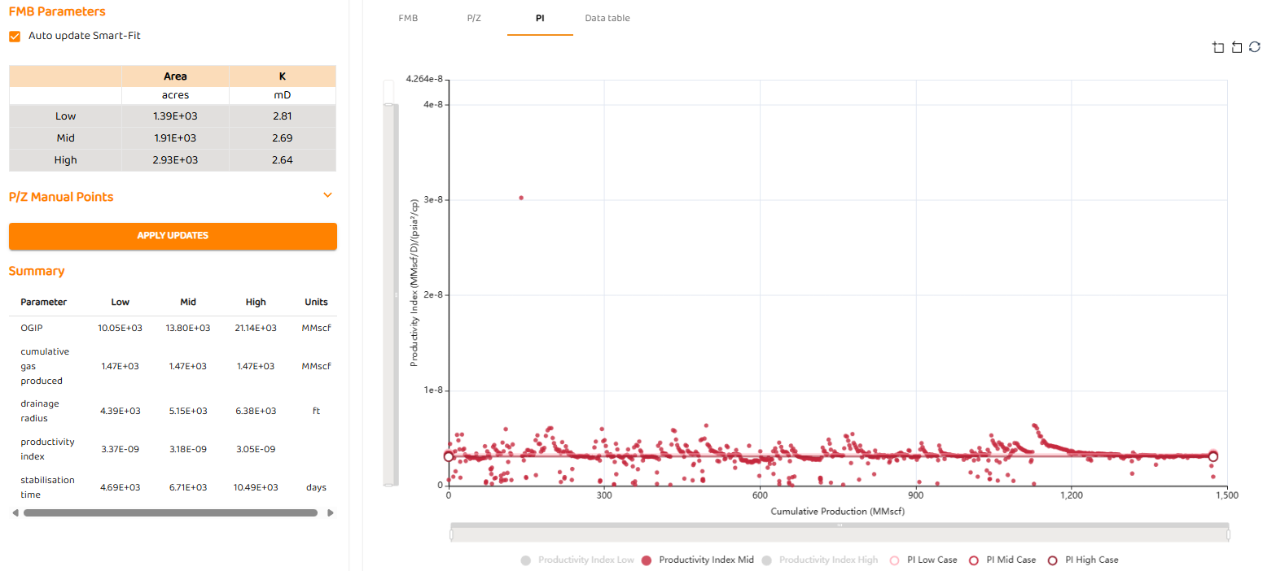Viewport: 1276px width, 571px height.
Task: Expand the P/Z Manual Points section
Action: click(327, 195)
